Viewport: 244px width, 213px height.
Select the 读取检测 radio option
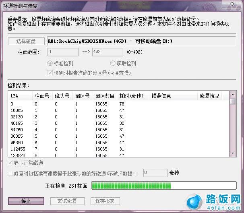tap(123, 63)
